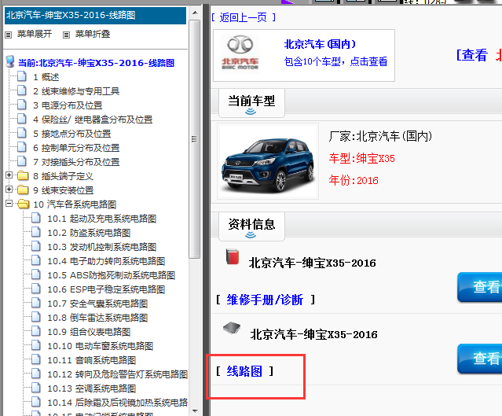Image resolution: width=502 pixels, height=416 pixels.
Task: Click folder icon for 8 插头端子定义
Action: (x=23, y=175)
